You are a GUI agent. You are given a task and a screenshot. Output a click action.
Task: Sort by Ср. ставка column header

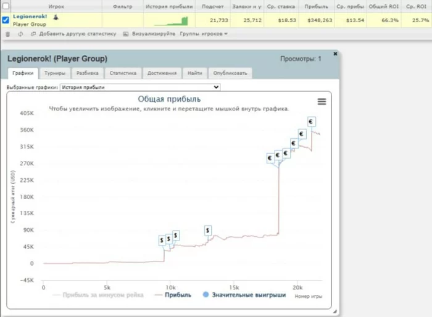click(281, 6)
